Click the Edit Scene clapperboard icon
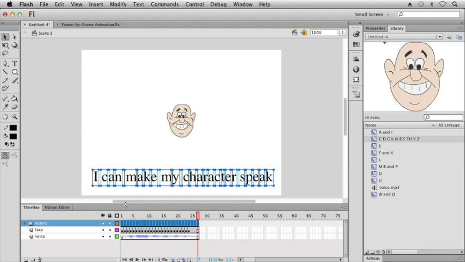Image resolution: width=465 pixels, height=262 pixels. (x=294, y=33)
